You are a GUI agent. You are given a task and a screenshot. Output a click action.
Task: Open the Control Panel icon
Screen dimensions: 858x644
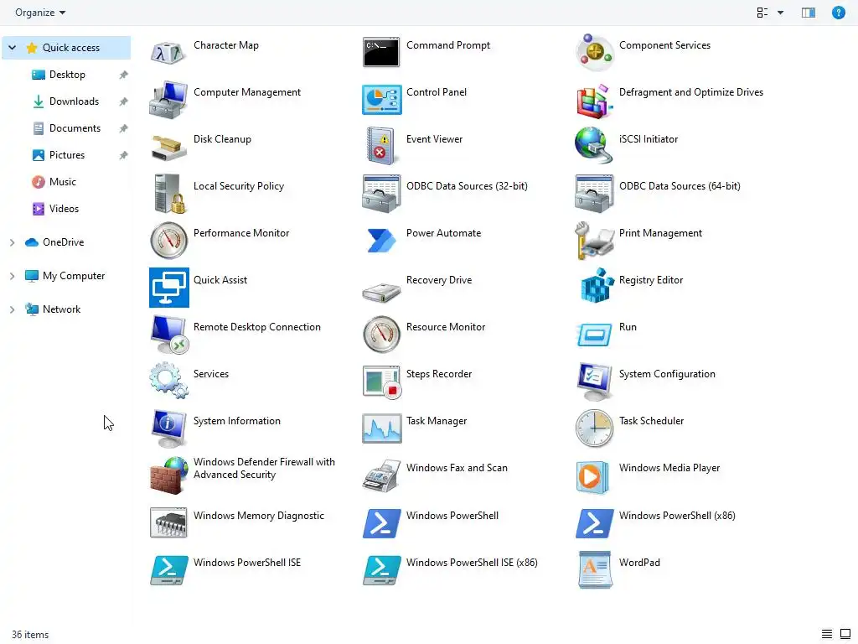[x=381, y=100]
